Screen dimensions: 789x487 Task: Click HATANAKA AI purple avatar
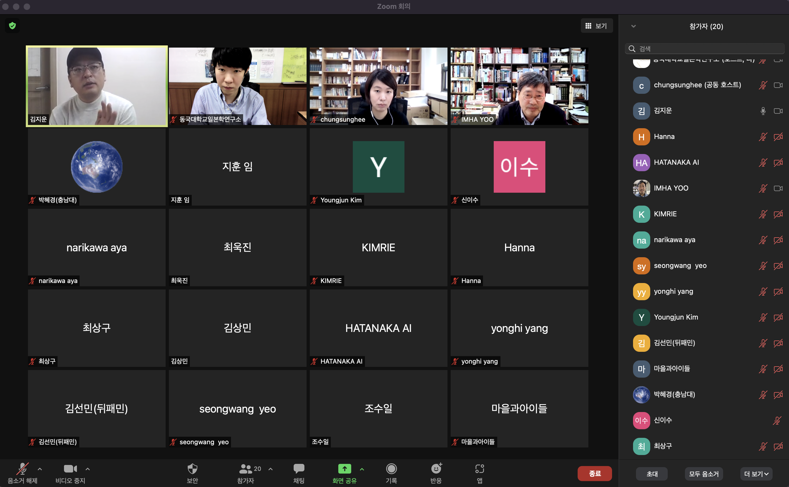[x=641, y=163]
